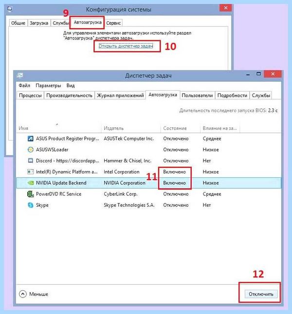Switch to the Журнал приложений tab
This screenshot has width=292, height=314.
coord(120,95)
